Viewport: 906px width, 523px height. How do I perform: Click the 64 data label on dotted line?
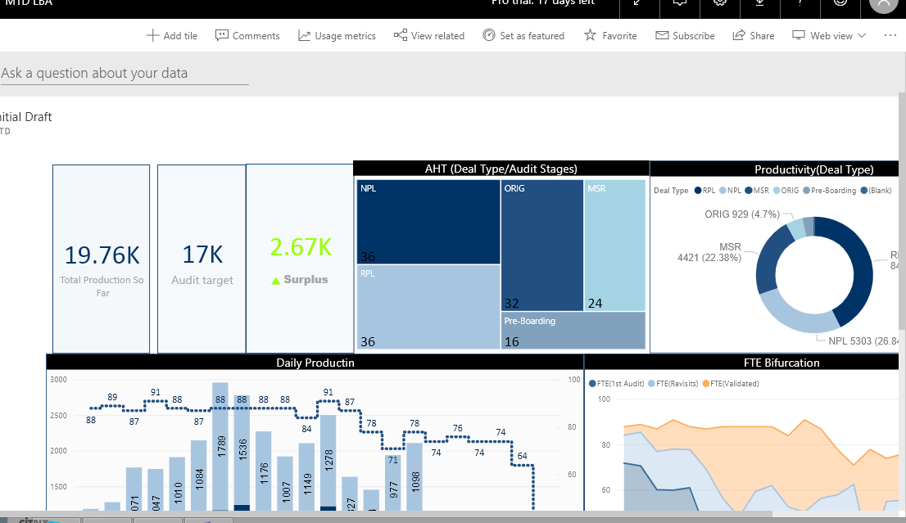pos(523,456)
